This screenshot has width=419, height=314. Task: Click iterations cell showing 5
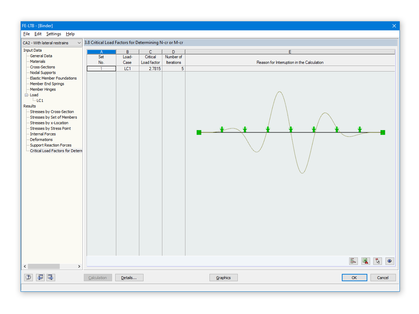174,69
